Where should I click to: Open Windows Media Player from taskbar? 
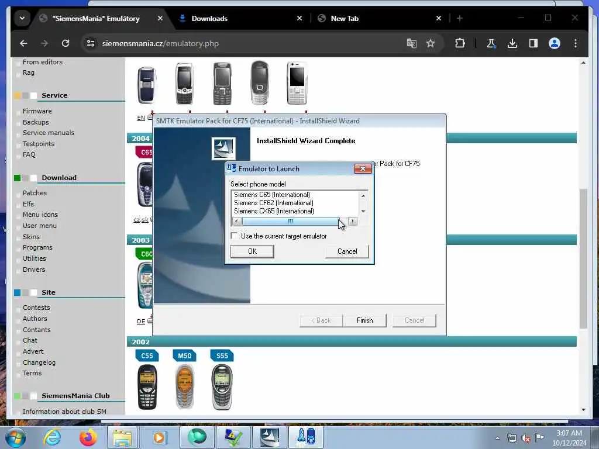pyautogui.click(x=159, y=437)
